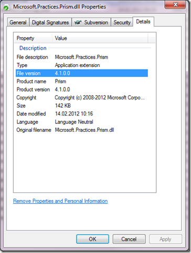The image size is (191, 253).
Task: Click the value Microsoft.Practices.Prism.dll
Action: pyautogui.click(x=84, y=130)
